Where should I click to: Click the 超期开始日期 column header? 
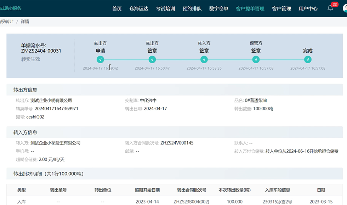click(147, 190)
